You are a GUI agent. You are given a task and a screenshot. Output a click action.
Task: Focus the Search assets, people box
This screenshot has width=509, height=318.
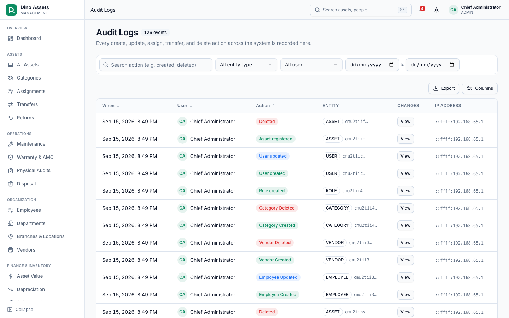click(361, 10)
